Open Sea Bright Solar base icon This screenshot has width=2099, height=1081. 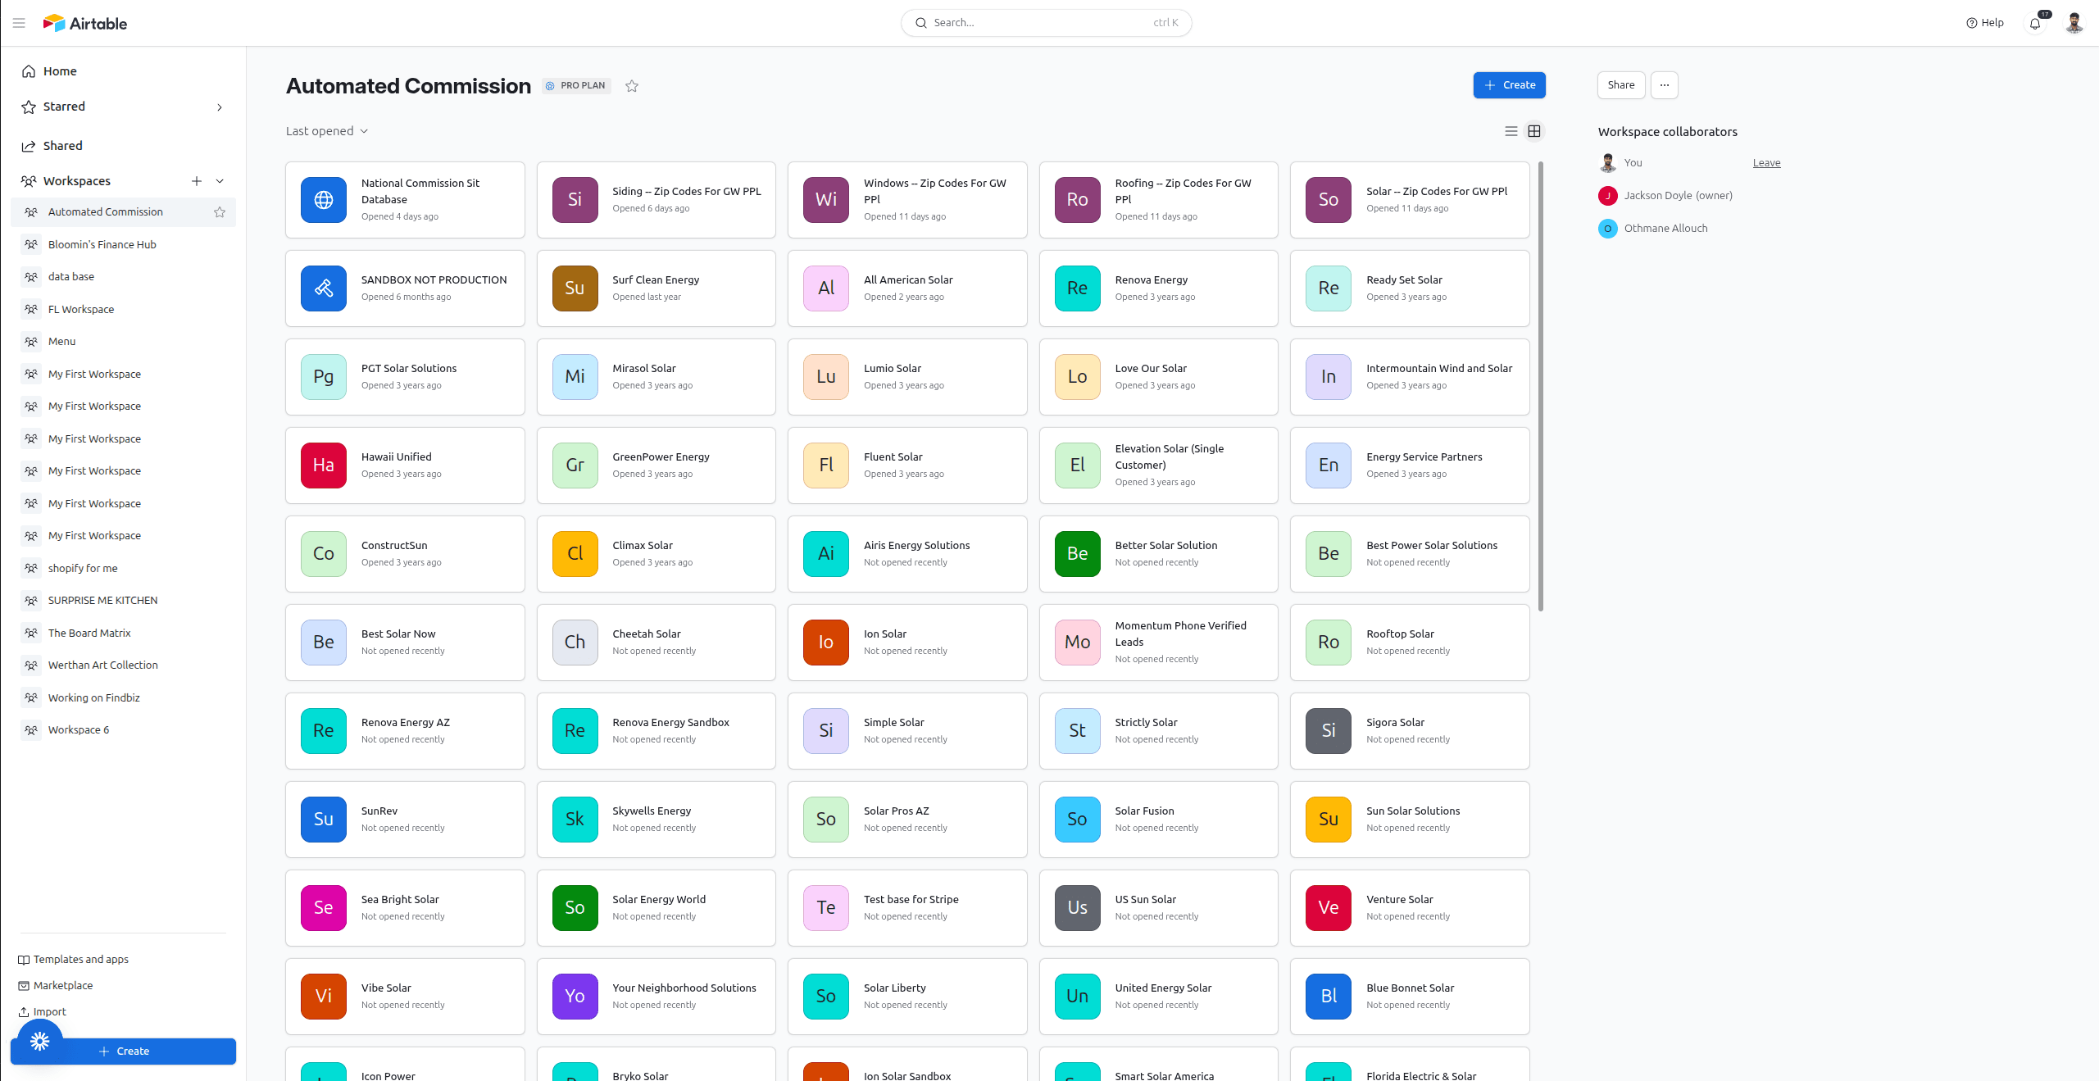pyautogui.click(x=324, y=908)
